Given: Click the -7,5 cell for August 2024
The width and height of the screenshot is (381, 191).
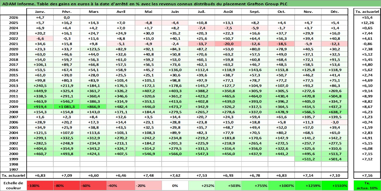Looking at the screenshot, I should 228,28.
